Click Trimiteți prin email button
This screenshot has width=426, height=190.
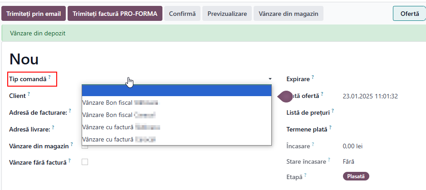[34, 14]
